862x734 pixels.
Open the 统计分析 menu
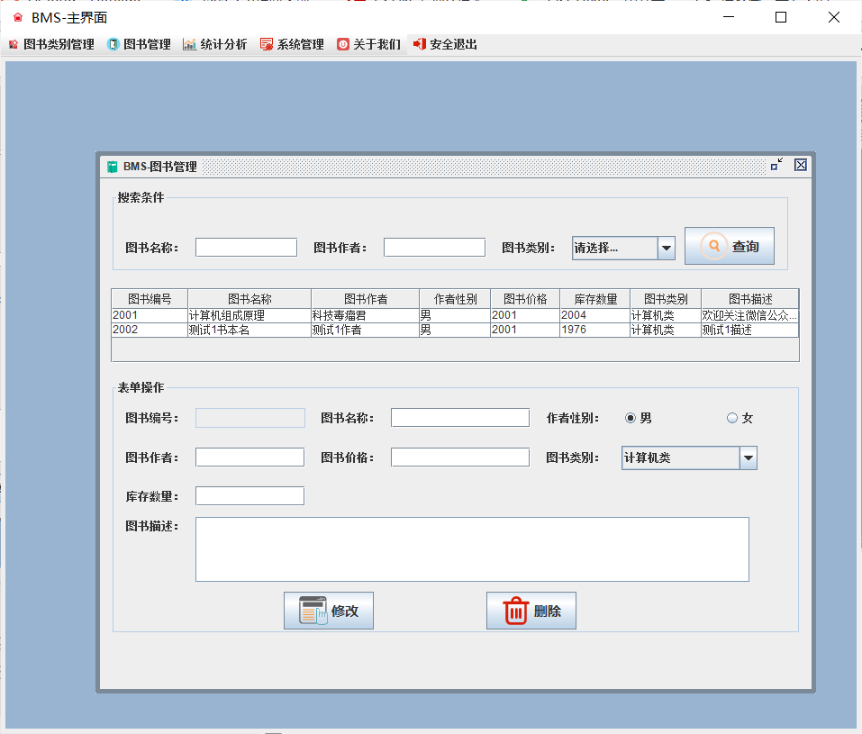(x=215, y=44)
